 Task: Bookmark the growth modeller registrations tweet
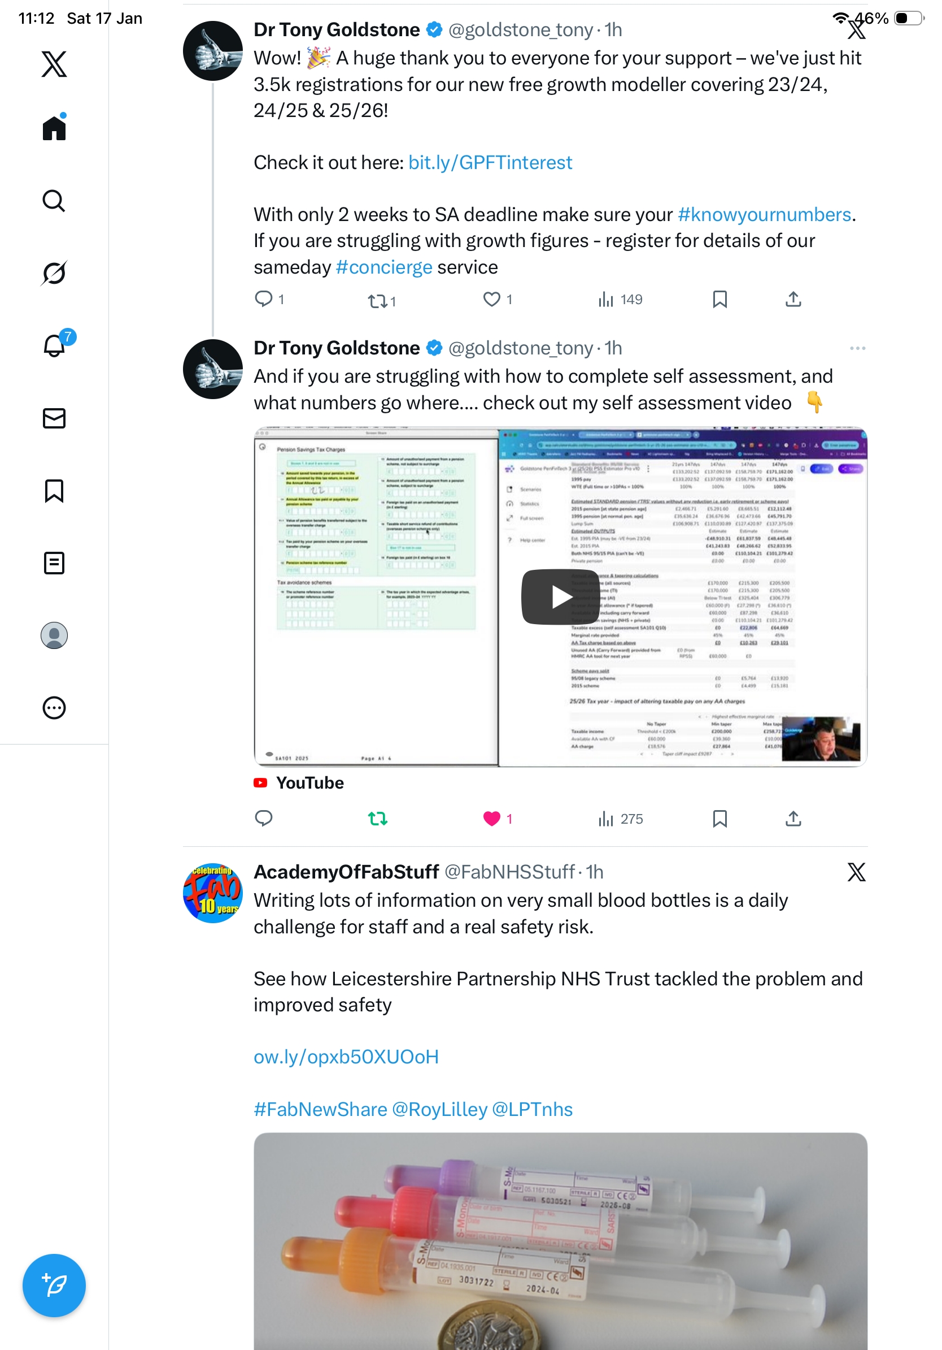pyautogui.click(x=719, y=299)
